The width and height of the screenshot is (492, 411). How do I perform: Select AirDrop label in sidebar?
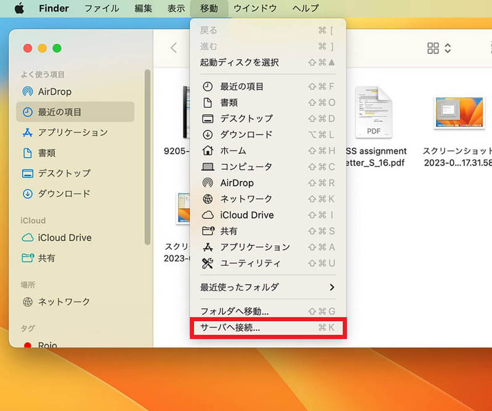(55, 92)
